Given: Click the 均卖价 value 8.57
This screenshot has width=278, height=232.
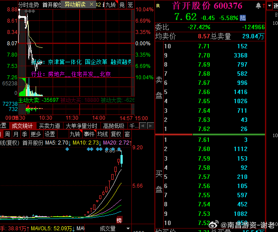Looking at the screenshot, I should click(x=204, y=37).
